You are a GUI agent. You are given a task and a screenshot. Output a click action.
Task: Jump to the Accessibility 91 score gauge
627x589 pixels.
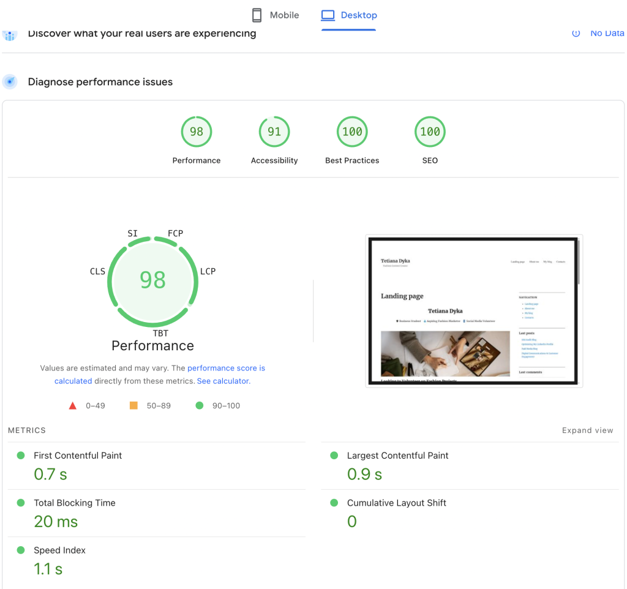274,132
